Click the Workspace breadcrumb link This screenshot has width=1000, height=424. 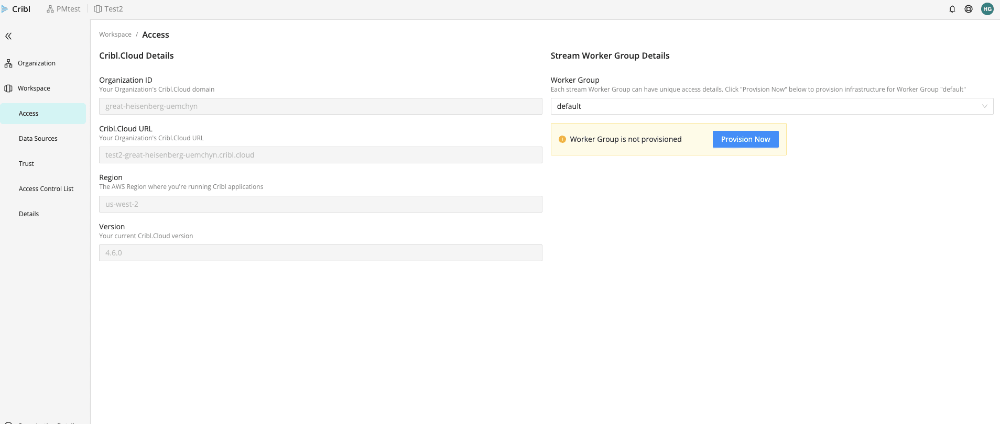point(115,35)
